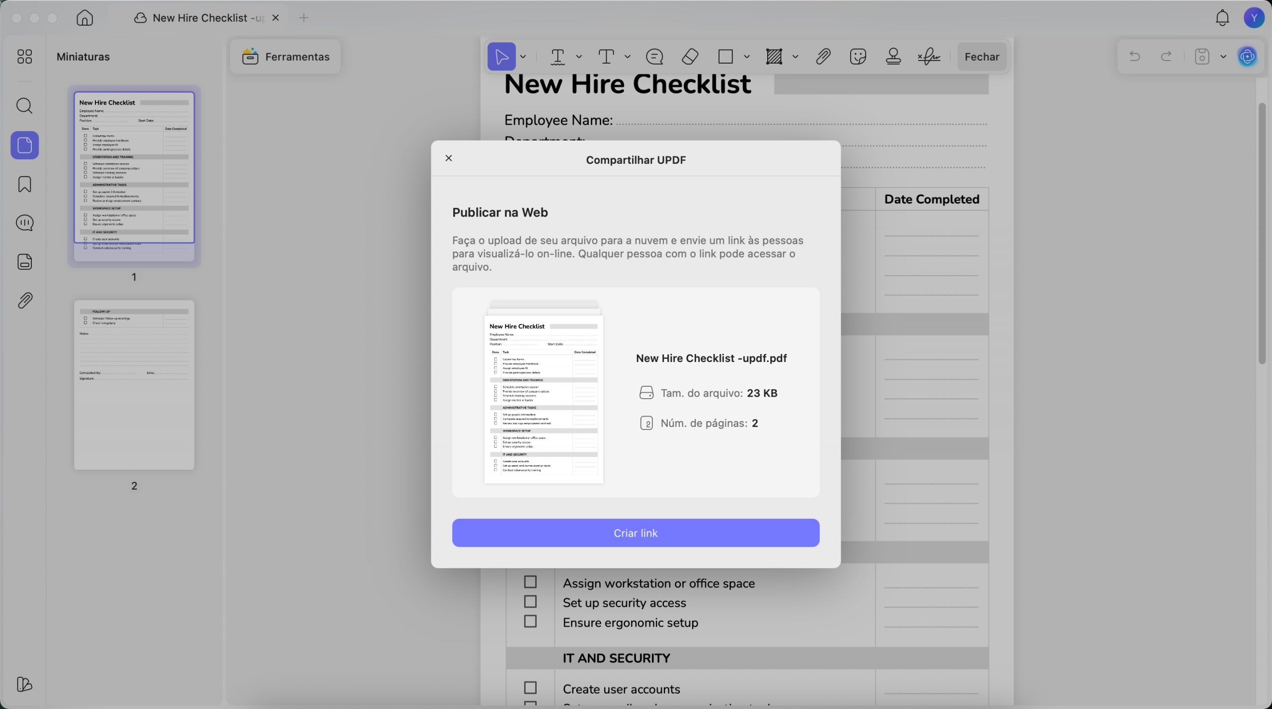Click the IT AND SECURITY section header
The image size is (1272, 709).
[616, 658]
